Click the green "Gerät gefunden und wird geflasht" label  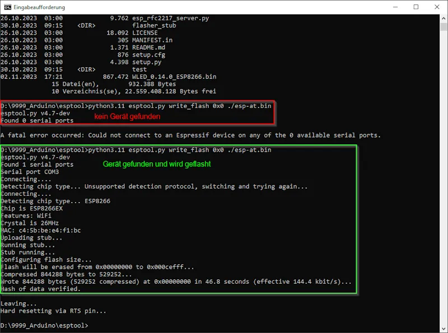(x=157, y=164)
